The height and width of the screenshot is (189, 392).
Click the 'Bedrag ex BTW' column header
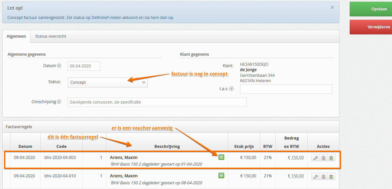291,142
